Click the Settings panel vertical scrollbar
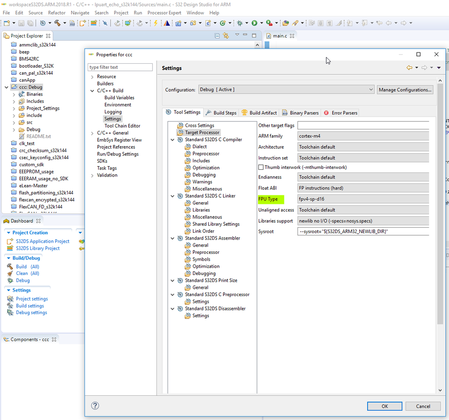 [440, 204]
